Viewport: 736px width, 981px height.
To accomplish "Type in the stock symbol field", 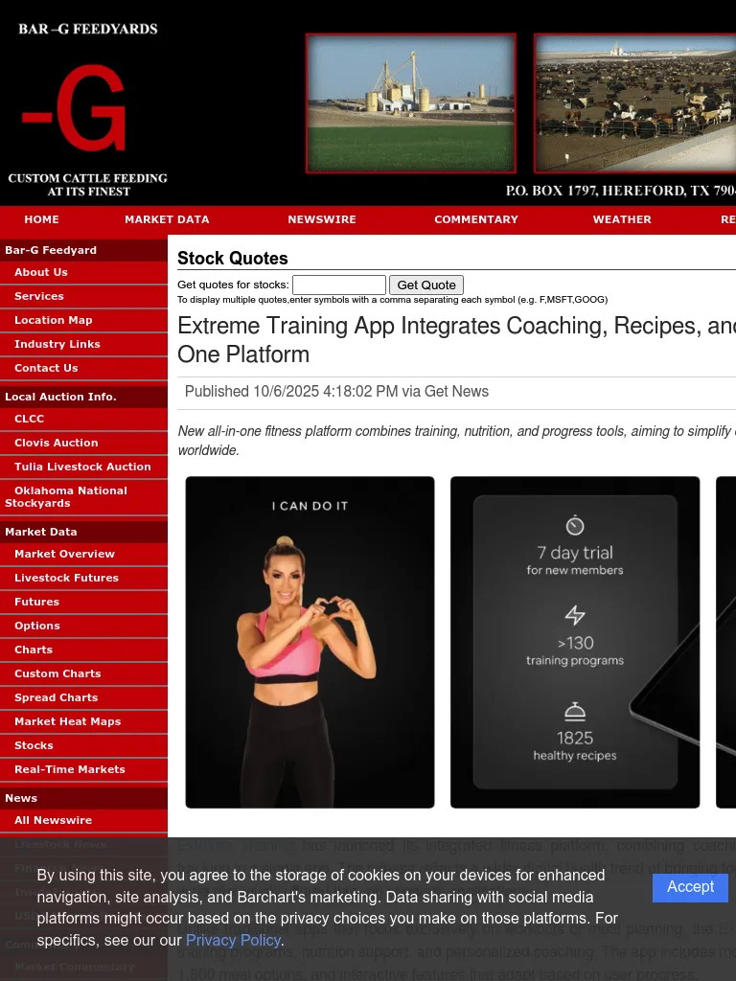I will point(338,285).
